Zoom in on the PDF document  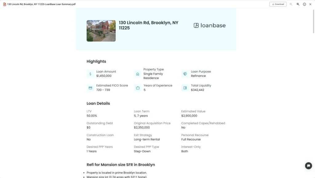[x=298, y=4]
